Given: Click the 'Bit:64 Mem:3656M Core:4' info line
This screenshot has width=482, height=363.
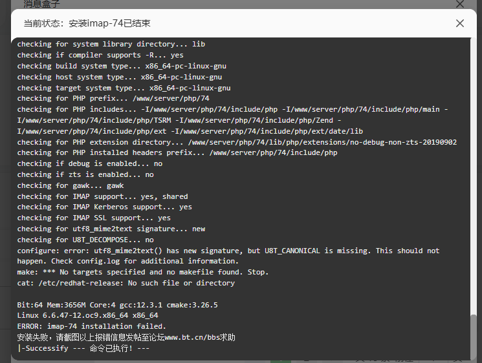Looking at the screenshot, I should pos(117,305).
